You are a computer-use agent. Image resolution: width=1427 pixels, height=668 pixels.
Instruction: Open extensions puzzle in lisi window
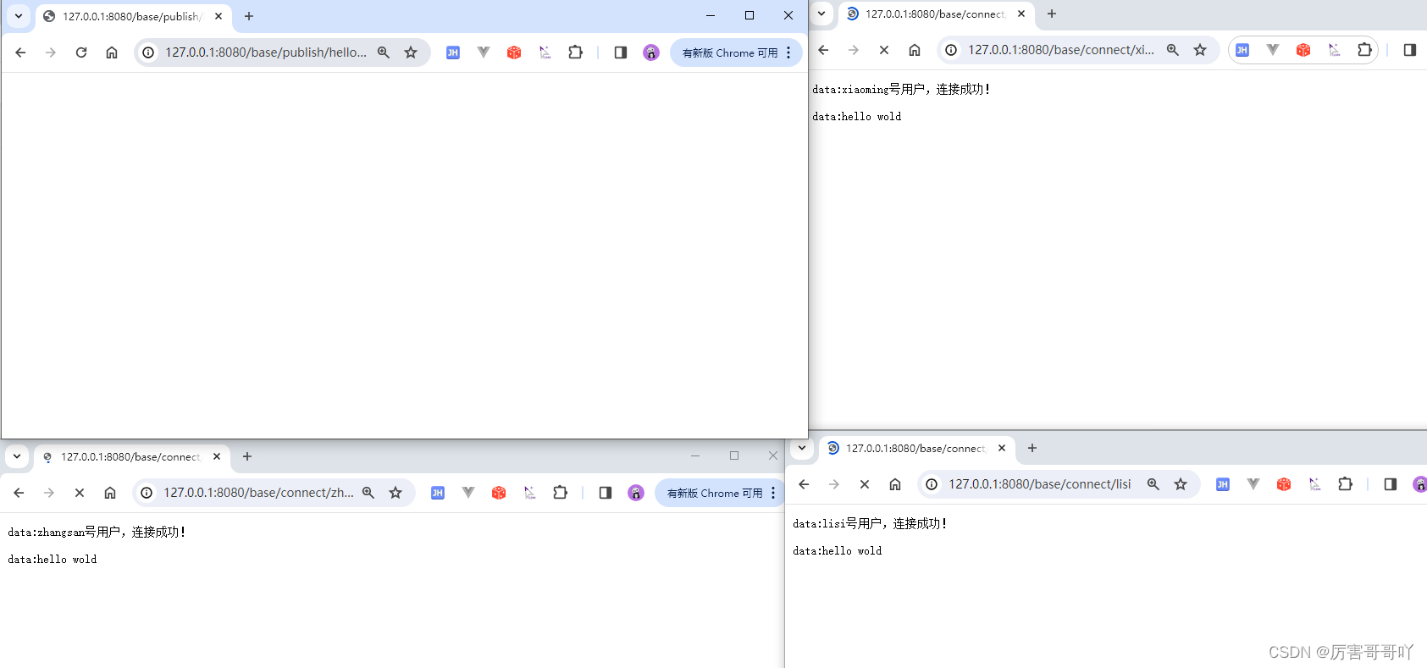pos(1346,484)
